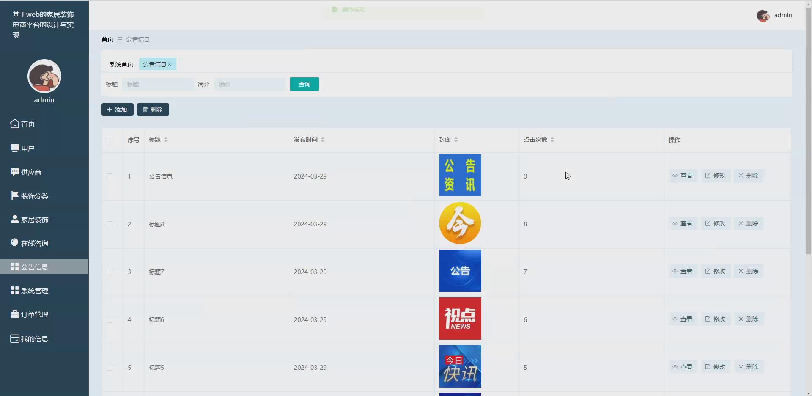Image resolution: width=812 pixels, height=396 pixels.
Task: Sort the table by 封面 column
Action: 456,140
